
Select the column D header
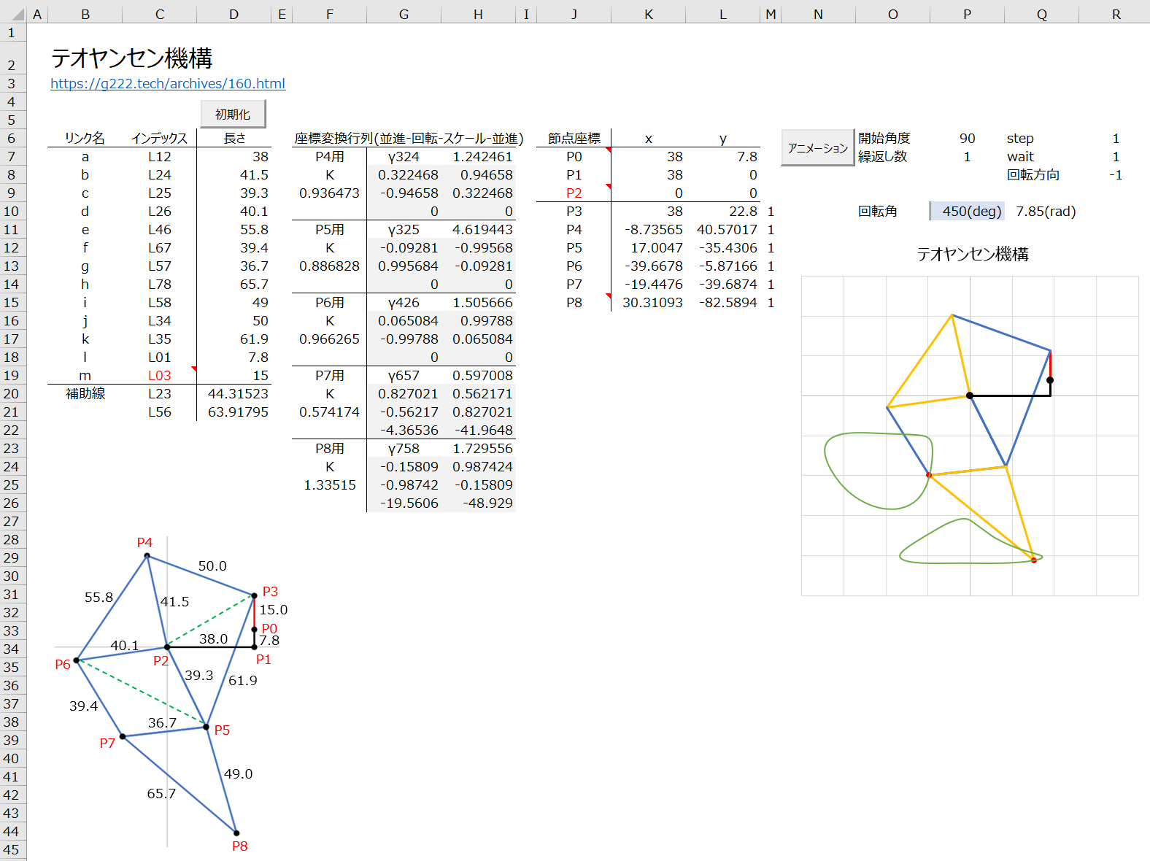[234, 14]
